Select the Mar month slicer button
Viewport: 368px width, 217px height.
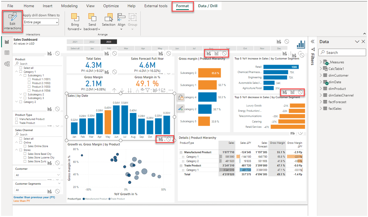pos(126,48)
